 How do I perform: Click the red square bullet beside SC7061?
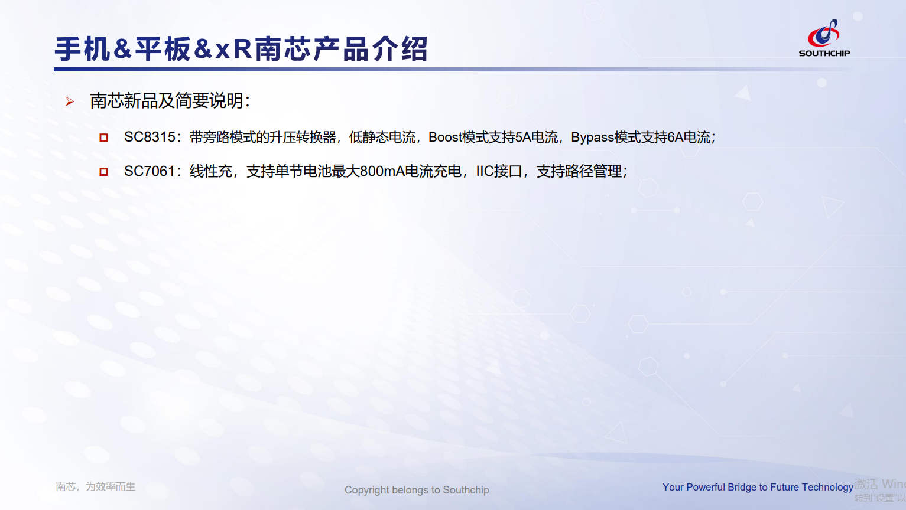tap(104, 172)
